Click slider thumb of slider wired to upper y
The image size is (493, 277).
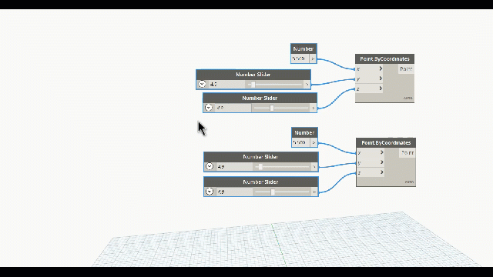coord(253,84)
